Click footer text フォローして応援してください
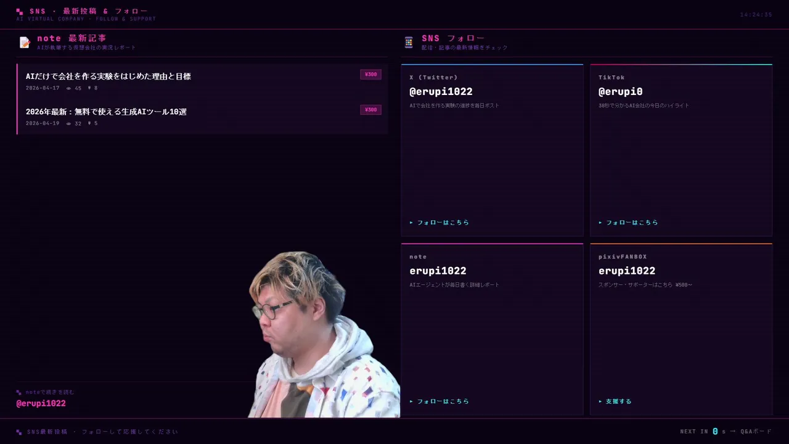Viewport: 789px width, 444px height. point(130,432)
